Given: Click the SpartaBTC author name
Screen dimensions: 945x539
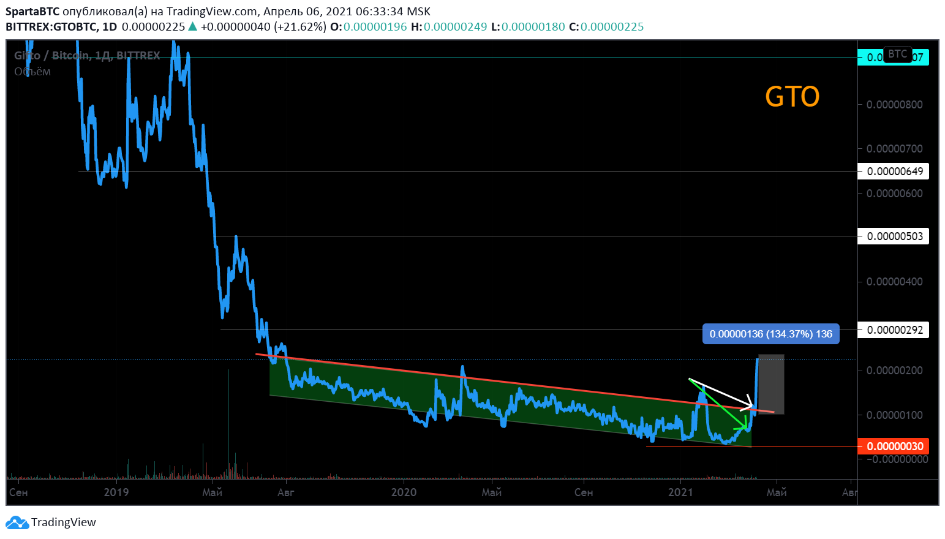Looking at the screenshot, I should pos(32,12).
